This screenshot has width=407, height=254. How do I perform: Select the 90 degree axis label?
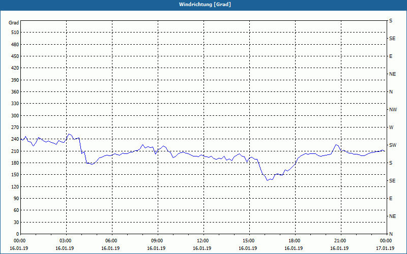[x=16, y=199]
